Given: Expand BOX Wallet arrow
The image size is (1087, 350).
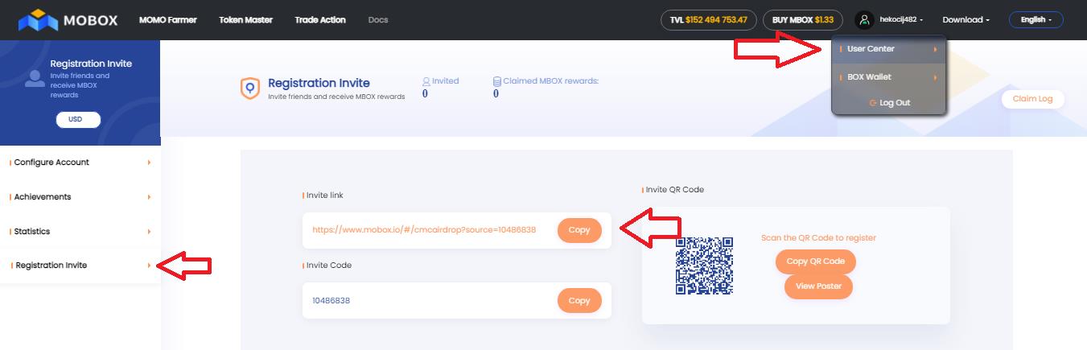Looking at the screenshot, I should [x=935, y=77].
